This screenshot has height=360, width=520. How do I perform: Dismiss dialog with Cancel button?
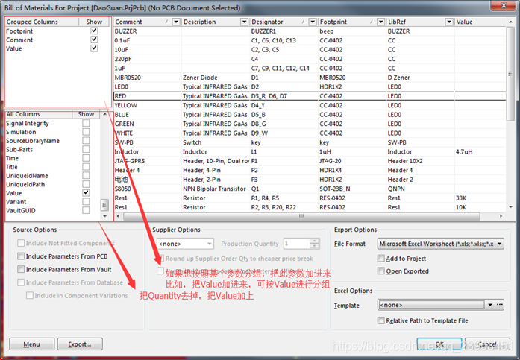(x=487, y=344)
